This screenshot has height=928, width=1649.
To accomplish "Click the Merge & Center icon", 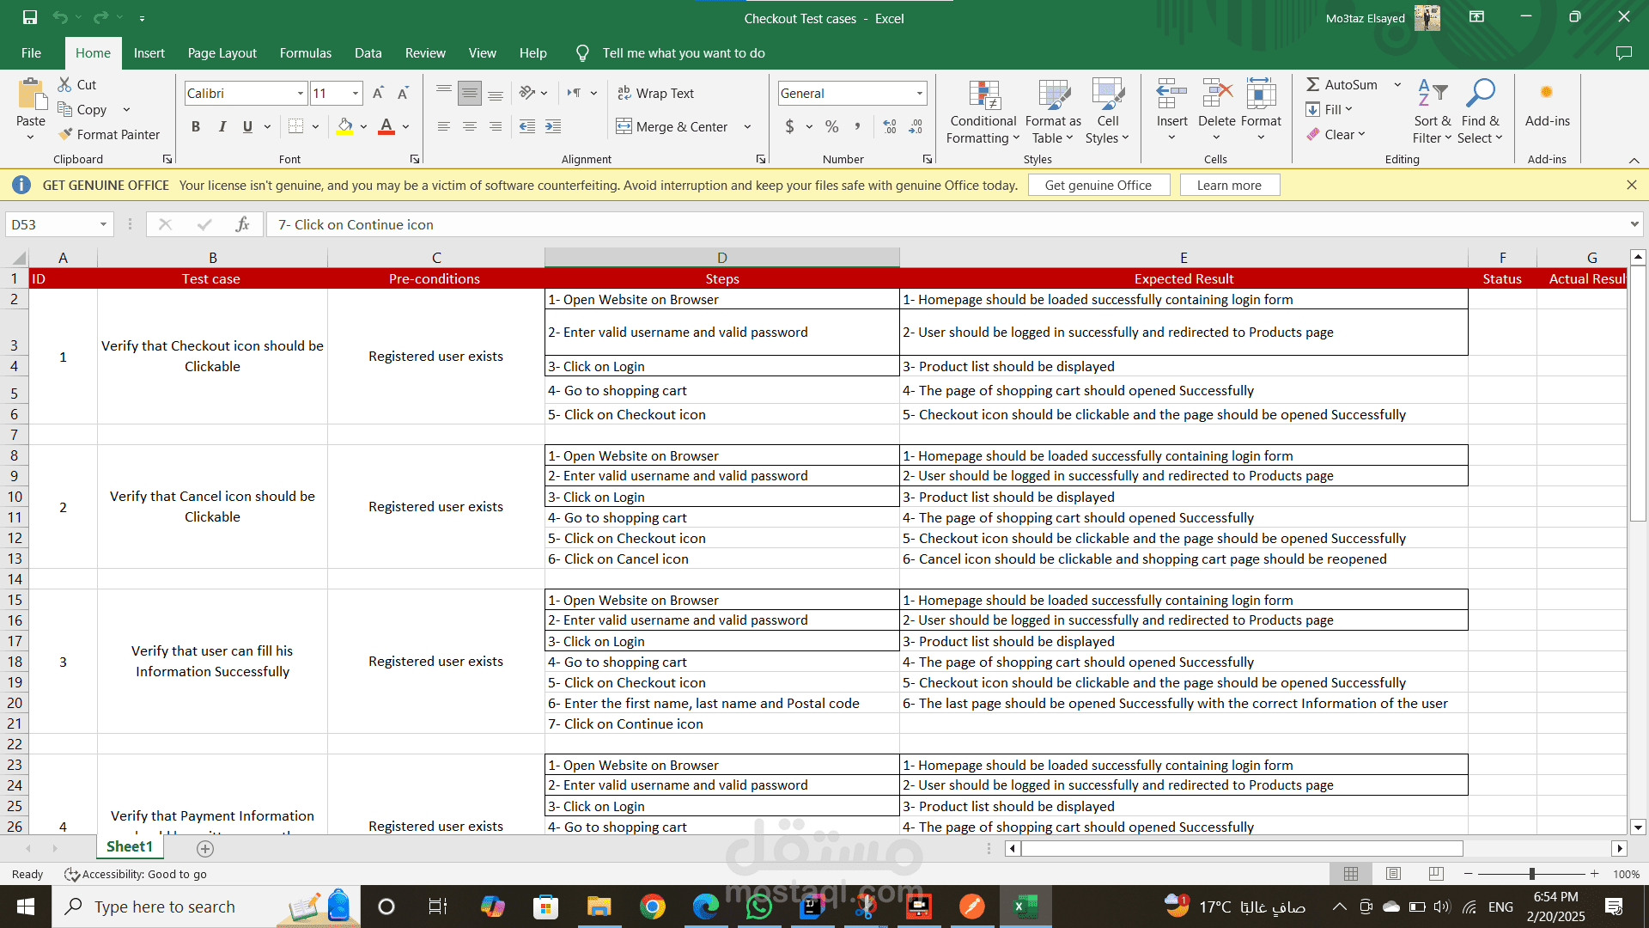I will click(624, 126).
